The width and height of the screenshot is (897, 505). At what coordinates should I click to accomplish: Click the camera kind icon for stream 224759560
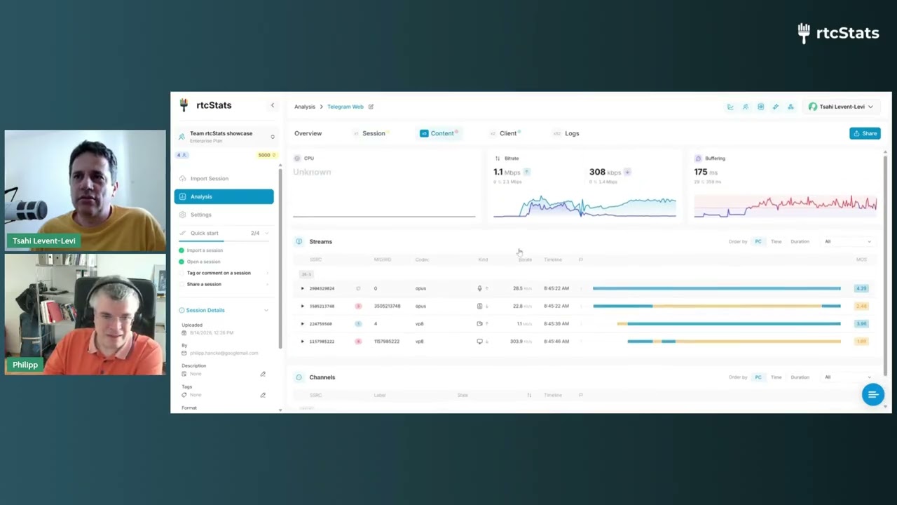pyautogui.click(x=480, y=324)
